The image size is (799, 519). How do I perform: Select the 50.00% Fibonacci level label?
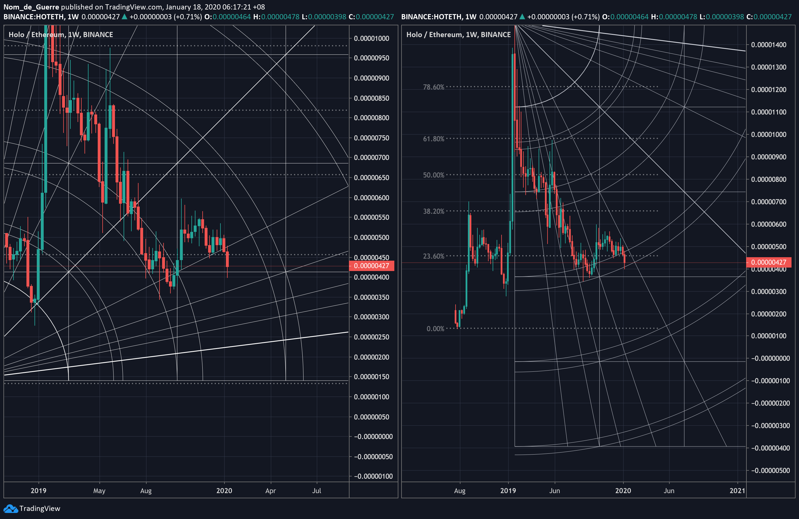pyautogui.click(x=433, y=175)
